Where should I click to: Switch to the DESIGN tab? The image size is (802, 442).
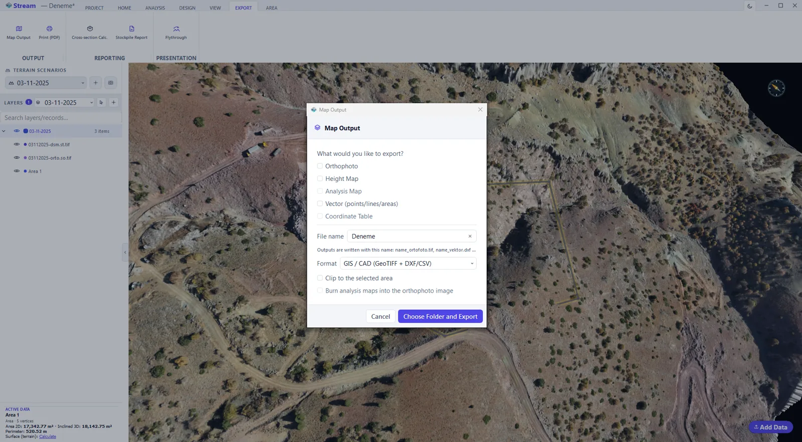pos(187,8)
